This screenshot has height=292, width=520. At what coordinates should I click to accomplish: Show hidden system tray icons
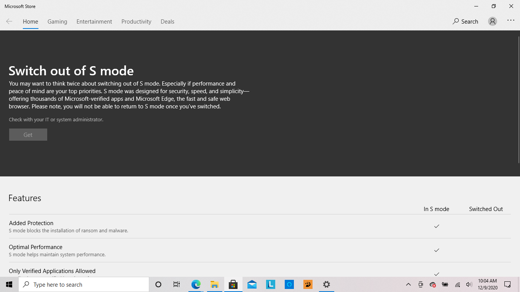pos(408,284)
